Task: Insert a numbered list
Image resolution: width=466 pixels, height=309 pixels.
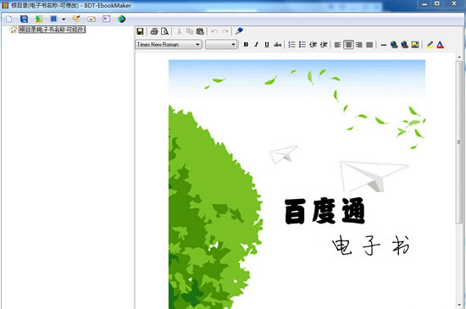Action: [291, 45]
